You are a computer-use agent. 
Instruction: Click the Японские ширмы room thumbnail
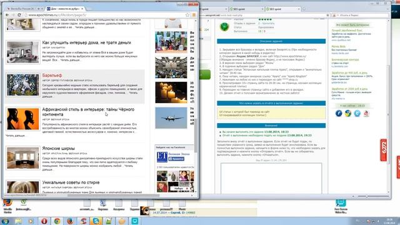click(23, 157)
